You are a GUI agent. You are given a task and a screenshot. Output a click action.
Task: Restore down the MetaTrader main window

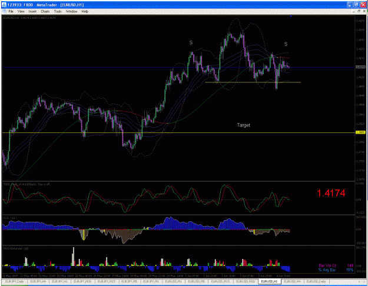pos(356,5)
